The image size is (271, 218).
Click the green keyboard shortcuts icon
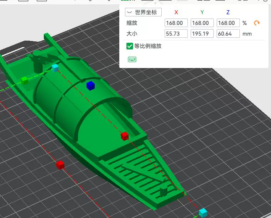pos(132,59)
